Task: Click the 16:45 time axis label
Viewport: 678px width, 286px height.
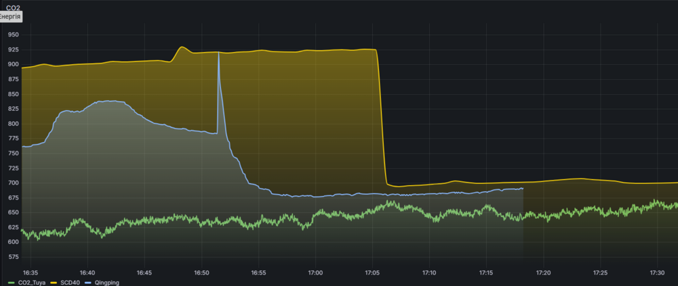Action: tap(144, 273)
